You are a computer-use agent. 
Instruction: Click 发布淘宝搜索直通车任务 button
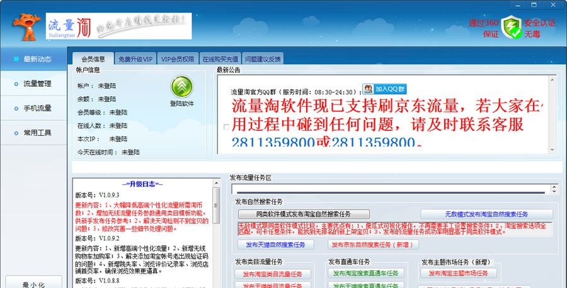pyautogui.click(x=366, y=273)
